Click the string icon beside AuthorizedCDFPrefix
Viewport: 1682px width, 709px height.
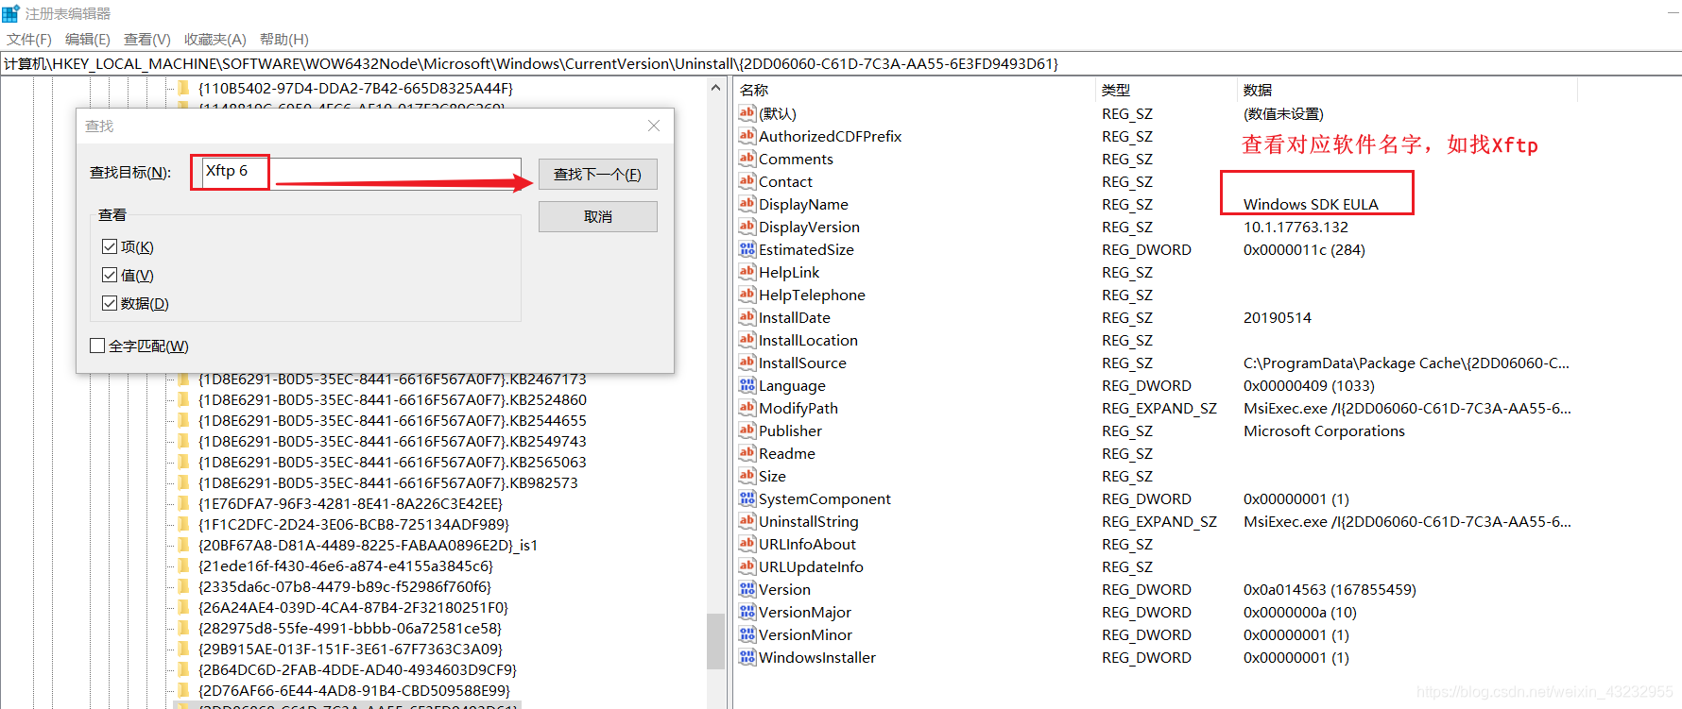(747, 136)
